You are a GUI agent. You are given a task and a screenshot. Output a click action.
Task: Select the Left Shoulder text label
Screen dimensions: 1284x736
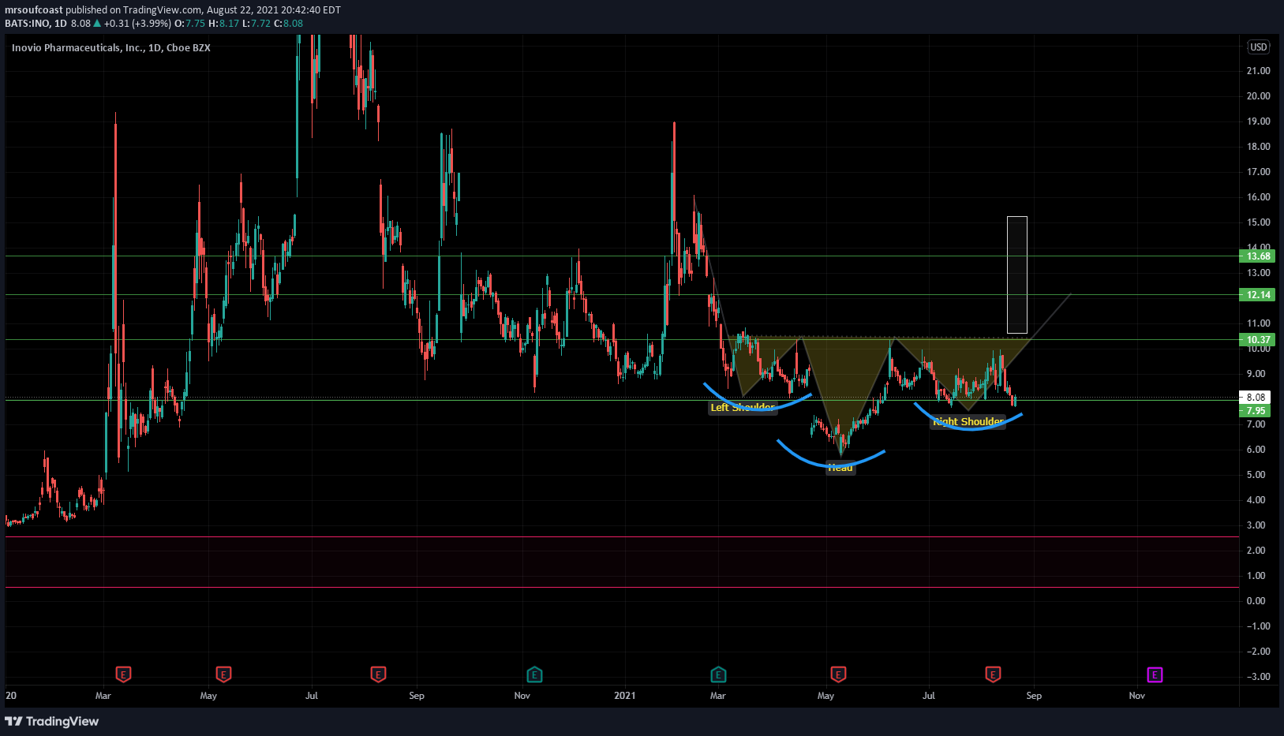743,408
